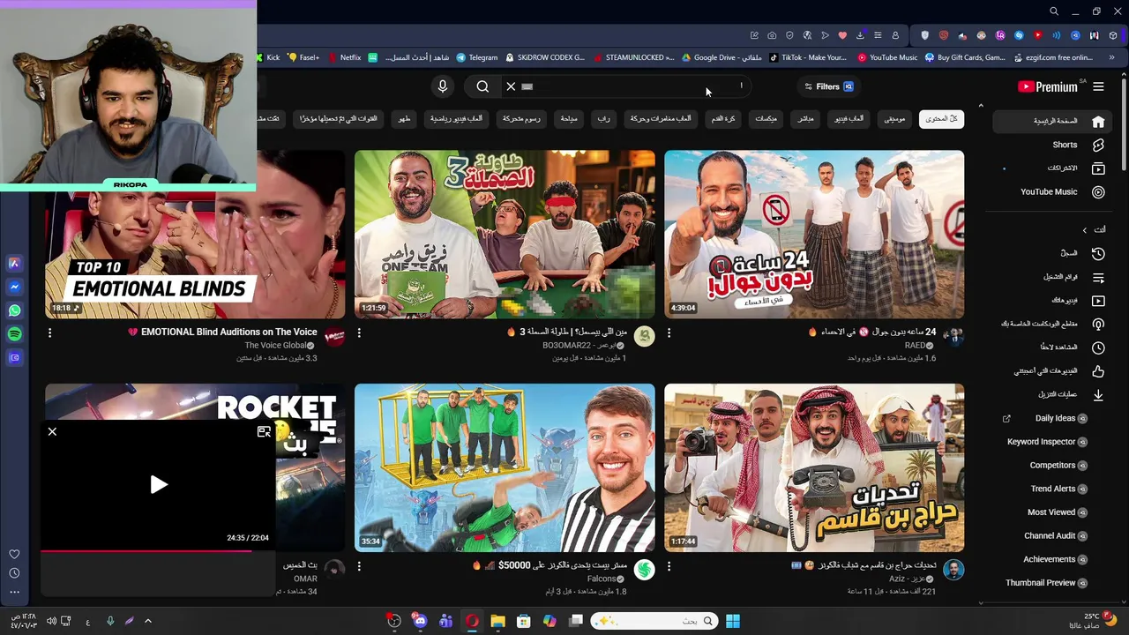1129x635 pixels.
Task: Open the Kick bookmark
Action: click(x=269, y=57)
